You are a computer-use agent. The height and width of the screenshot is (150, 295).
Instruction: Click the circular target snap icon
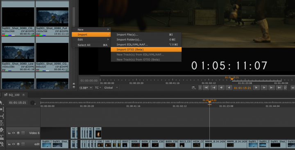(33, 103)
